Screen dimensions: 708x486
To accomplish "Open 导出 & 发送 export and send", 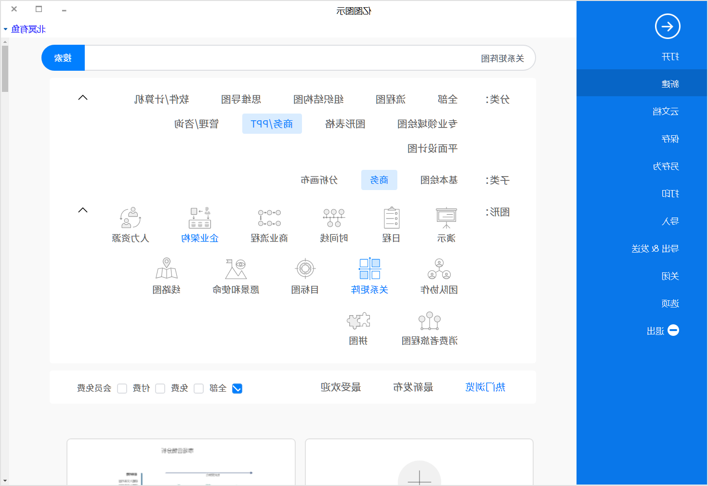I will point(655,249).
